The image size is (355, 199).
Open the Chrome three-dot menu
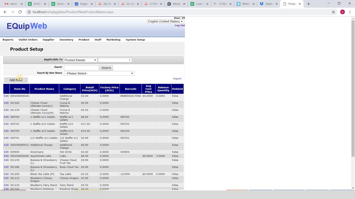pyautogui.click(x=350, y=12)
